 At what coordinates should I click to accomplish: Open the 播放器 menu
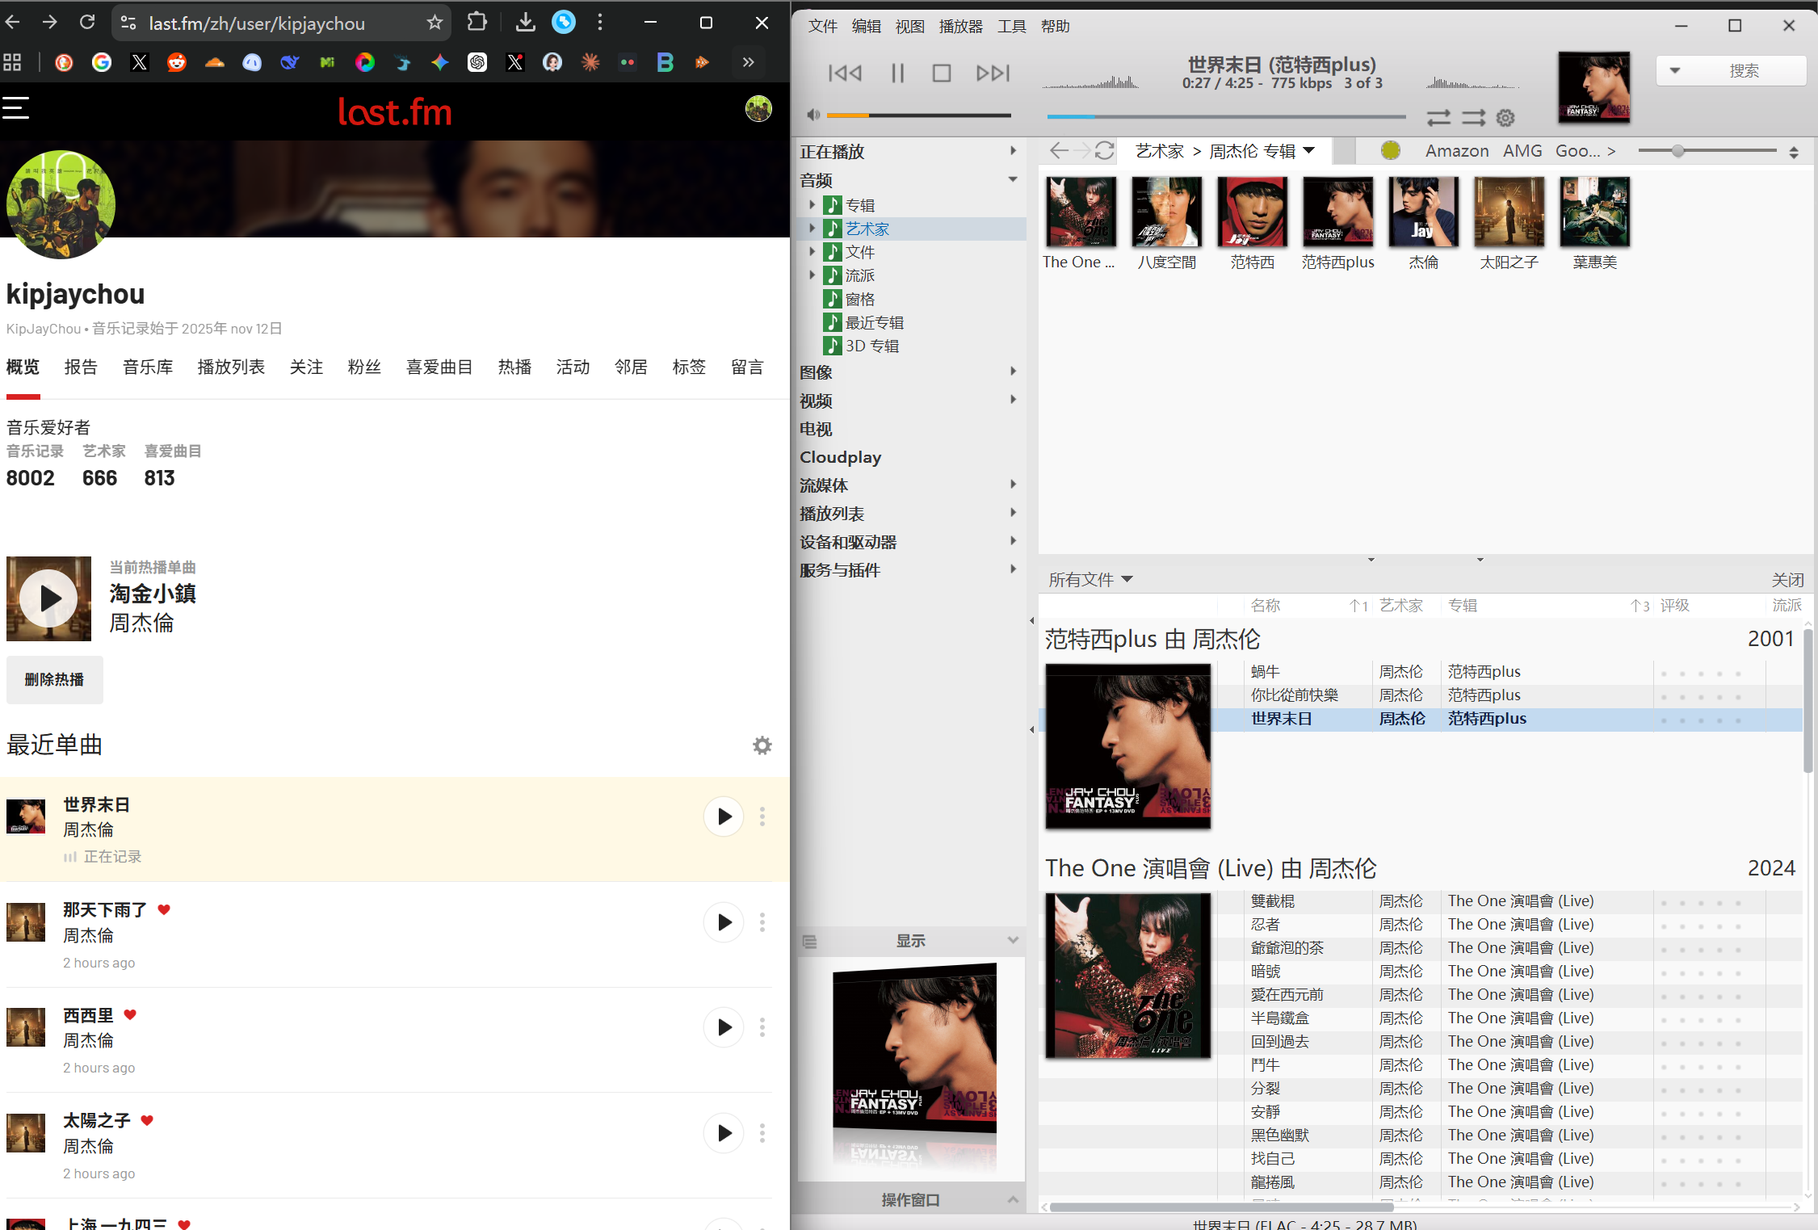(x=960, y=27)
